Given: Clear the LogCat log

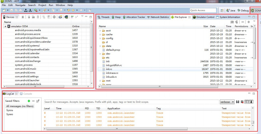Looking at the screenshot, I should (242, 102).
